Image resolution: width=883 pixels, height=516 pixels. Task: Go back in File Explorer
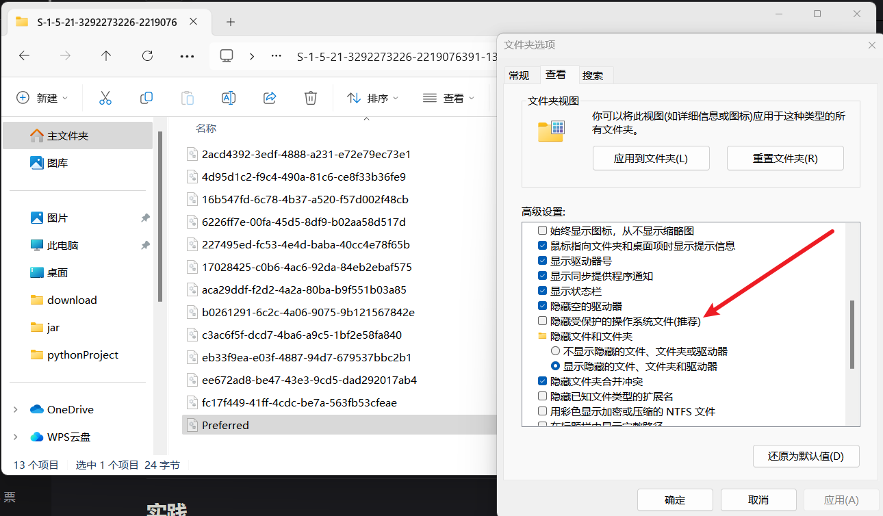[x=25, y=56]
